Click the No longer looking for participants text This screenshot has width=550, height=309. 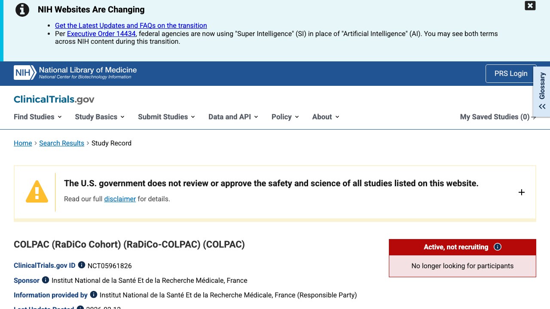tap(462, 266)
